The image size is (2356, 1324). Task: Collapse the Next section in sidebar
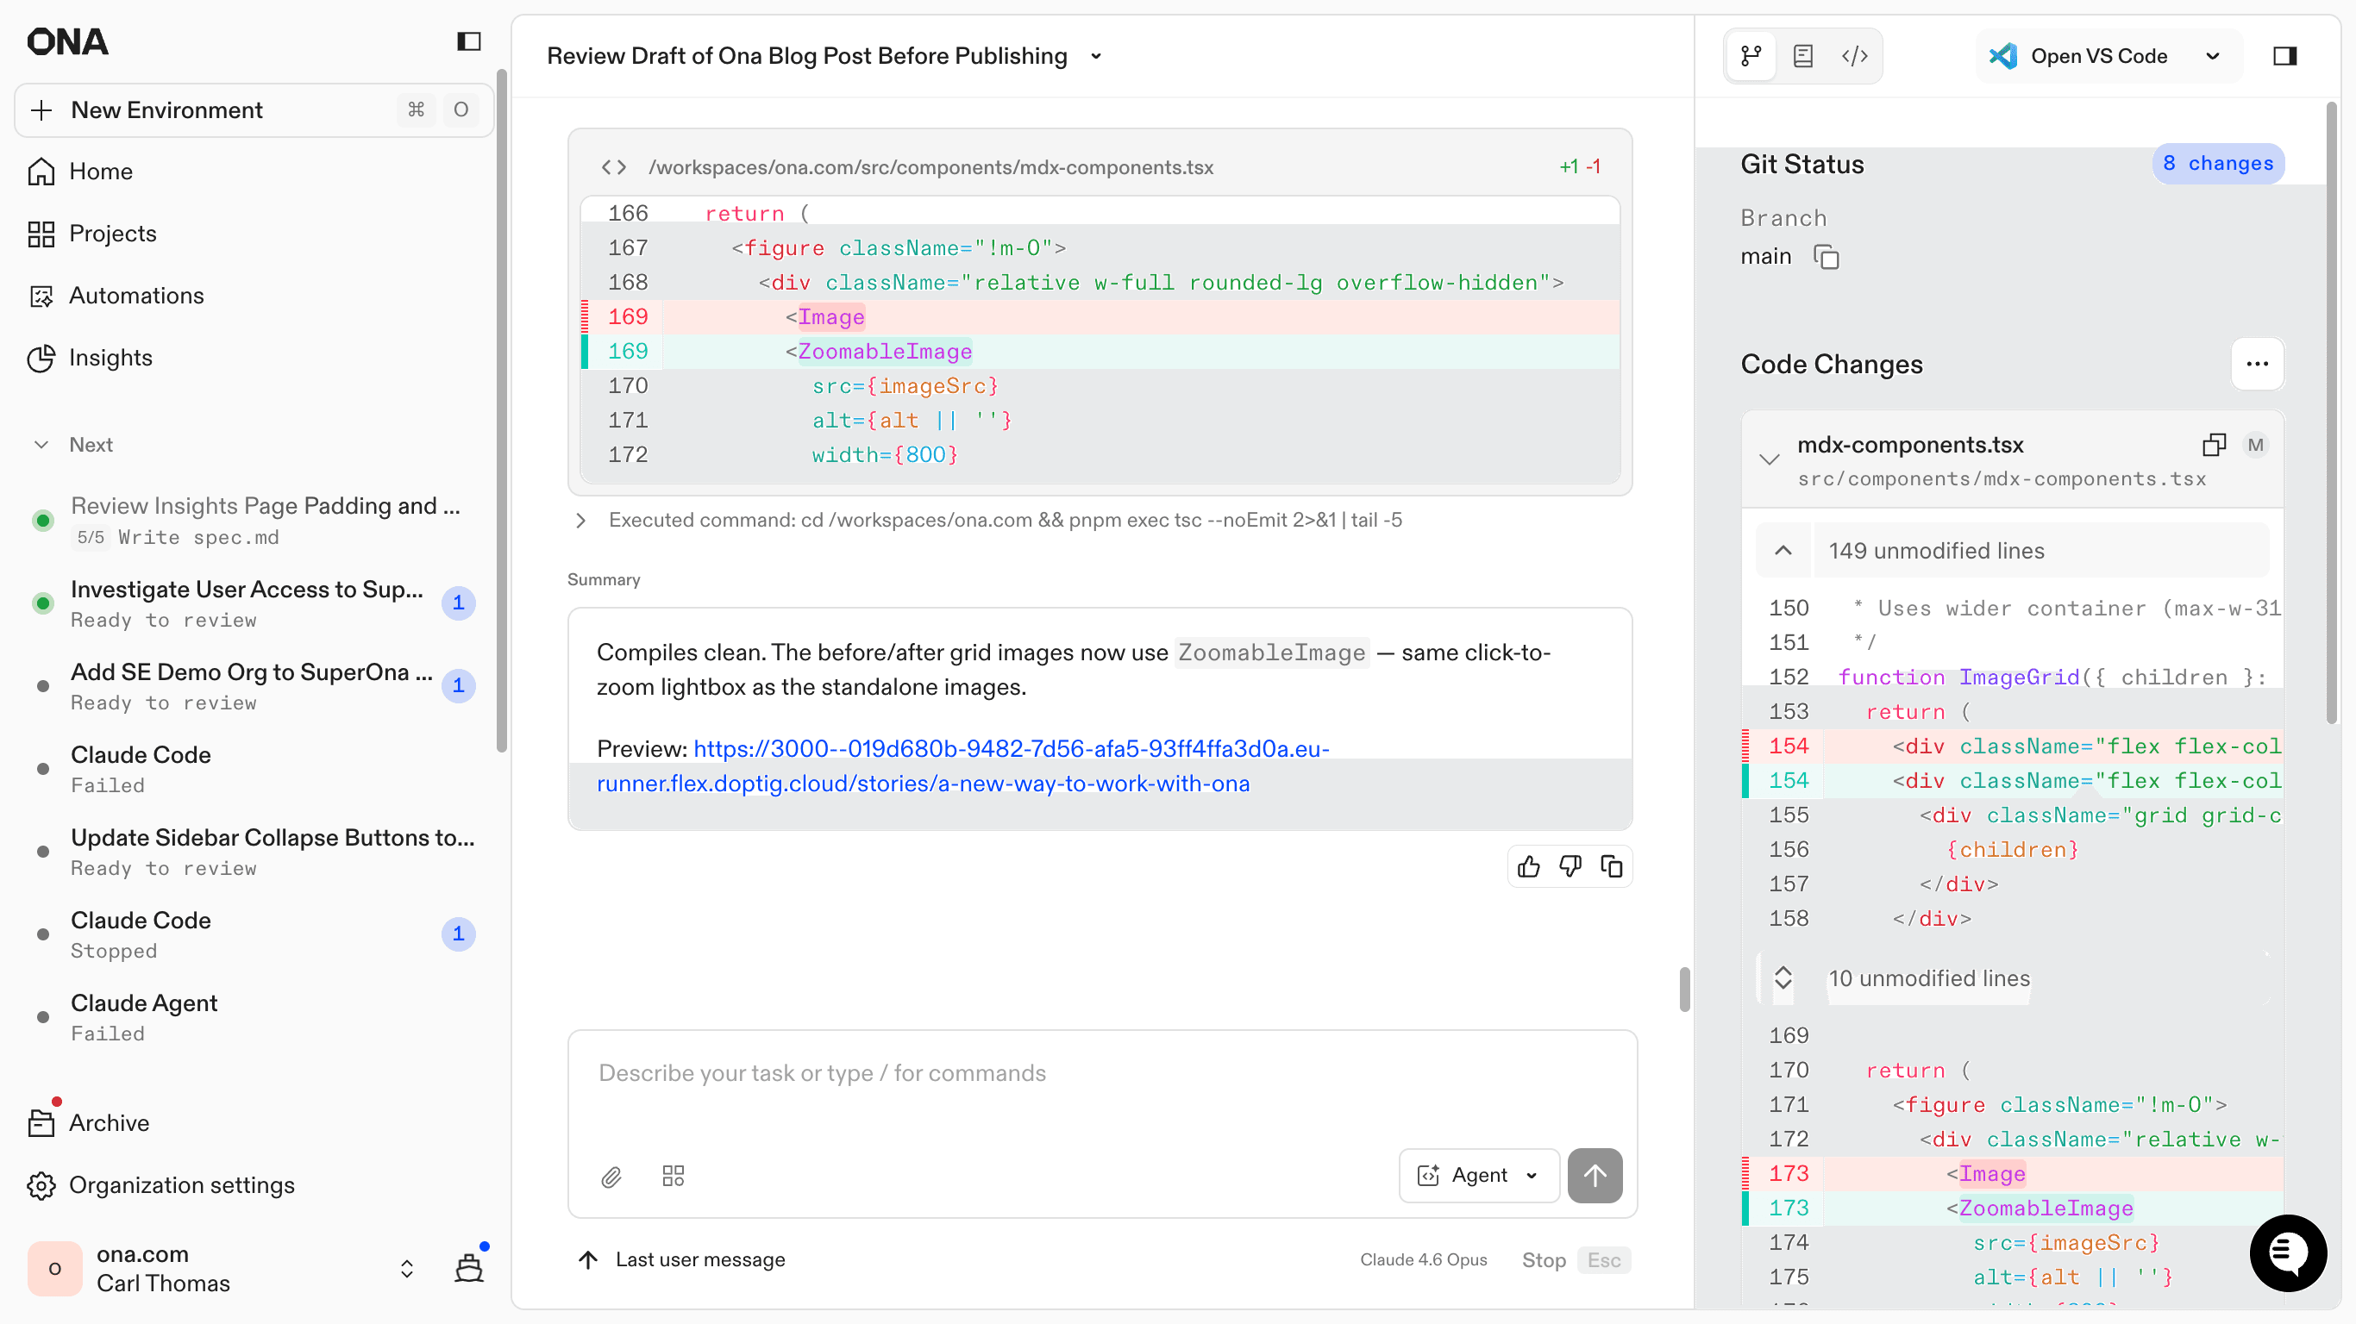(x=41, y=445)
